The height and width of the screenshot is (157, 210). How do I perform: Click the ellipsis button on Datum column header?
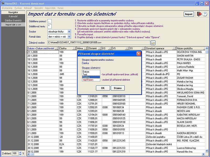tap(56, 48)
